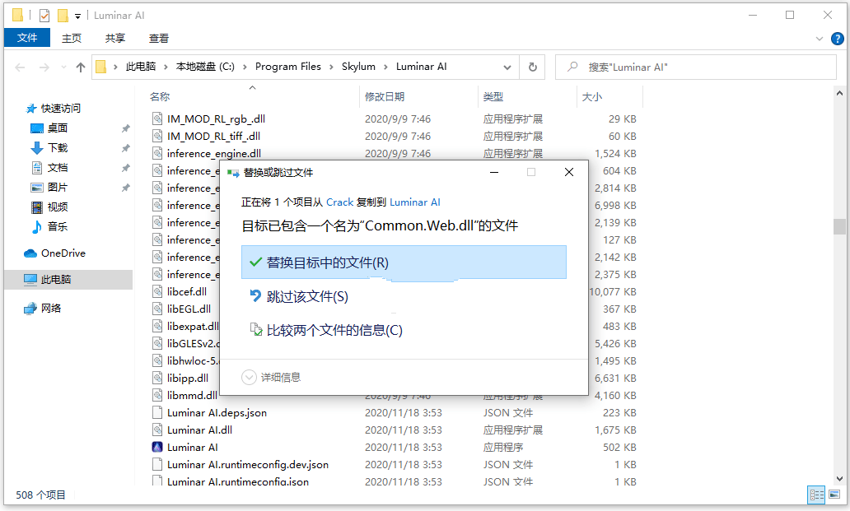The width and height of the screenshot is (850, 511).
Task: Switch to the 查看 ribbon tab
Action: 159,38
